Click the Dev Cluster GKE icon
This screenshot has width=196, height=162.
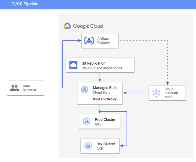pos(88,146)
